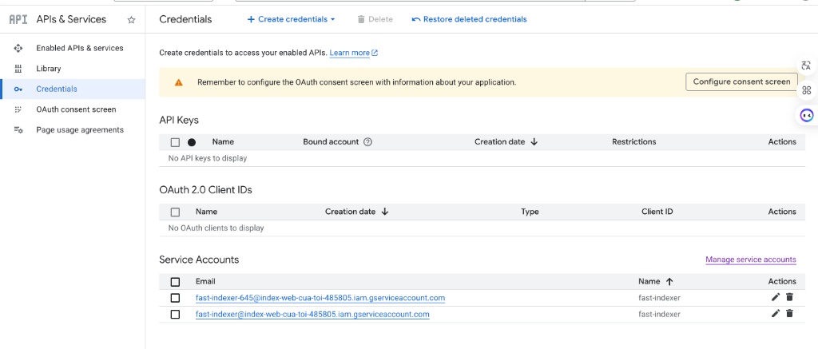
Task: Delete the fast-indexer@index-web service account
Action: 789,314
